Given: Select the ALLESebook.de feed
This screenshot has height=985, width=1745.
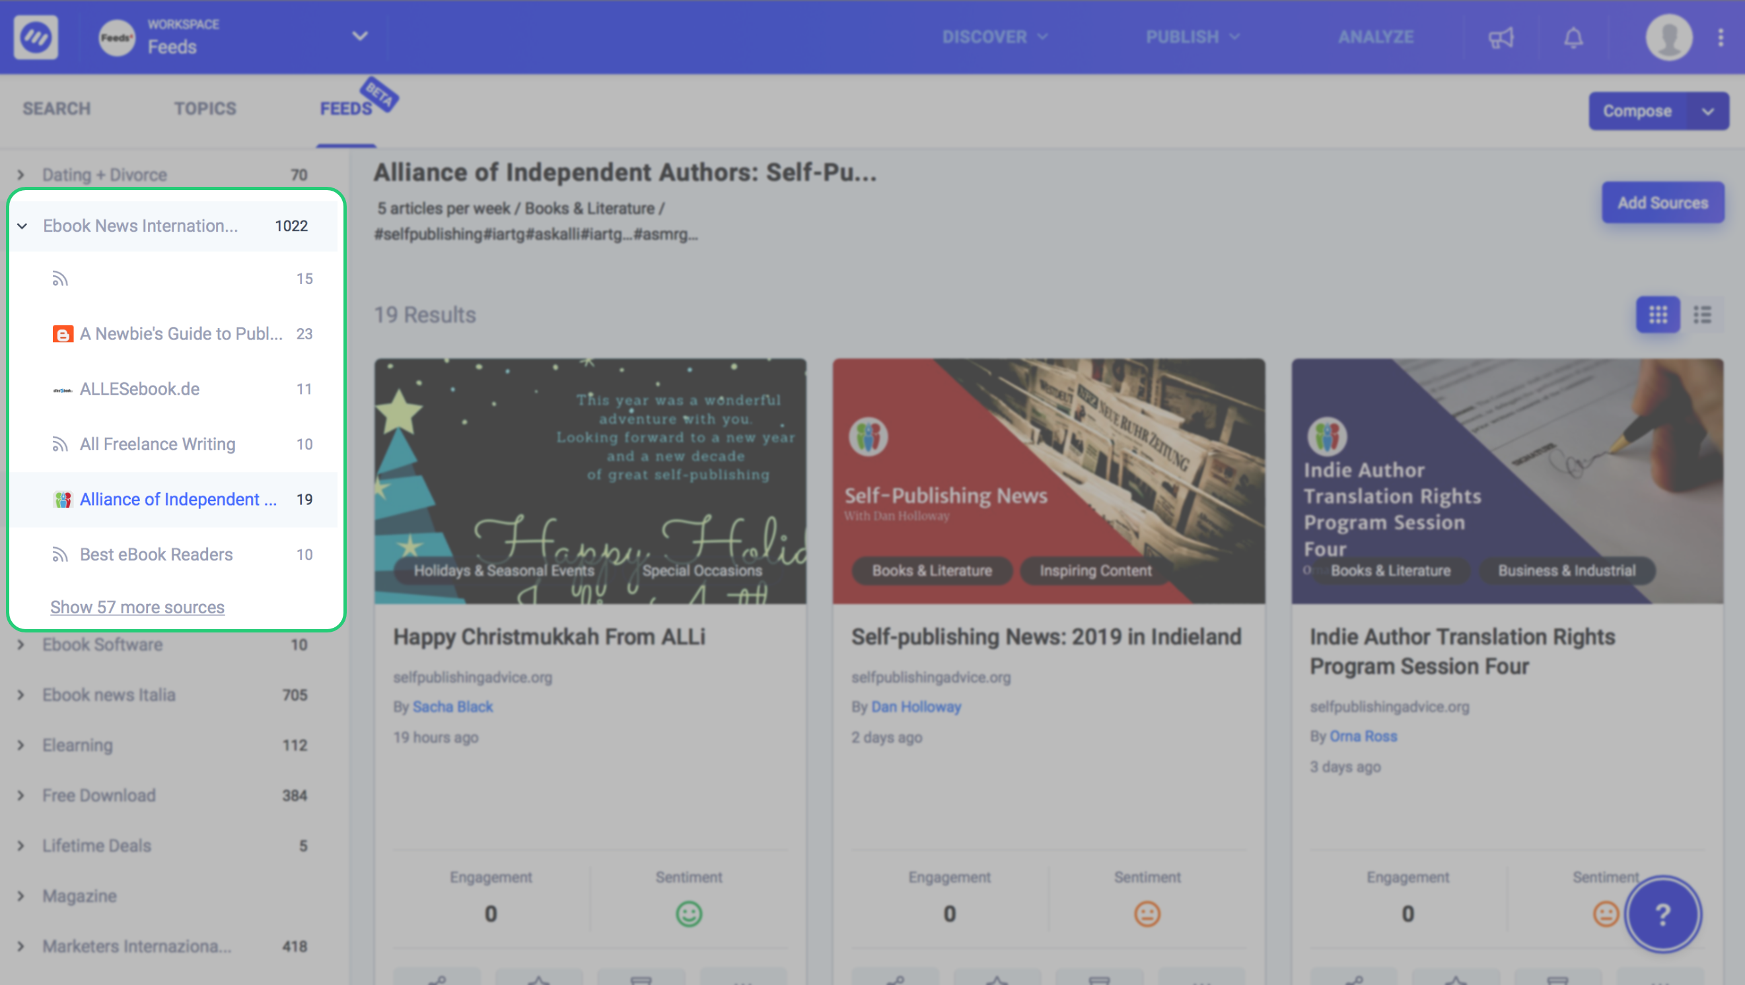Looking at the screenshot, I should click(x=174, y=390).
